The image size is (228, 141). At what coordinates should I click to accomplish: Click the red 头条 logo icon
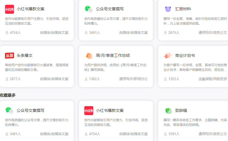(x=10, y=56)
